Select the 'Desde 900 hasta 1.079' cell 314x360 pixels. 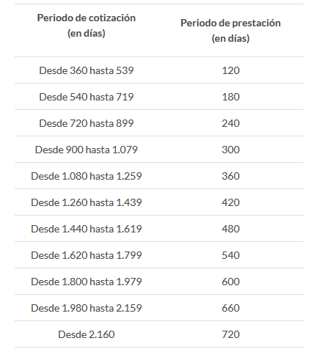pos(87,150)
